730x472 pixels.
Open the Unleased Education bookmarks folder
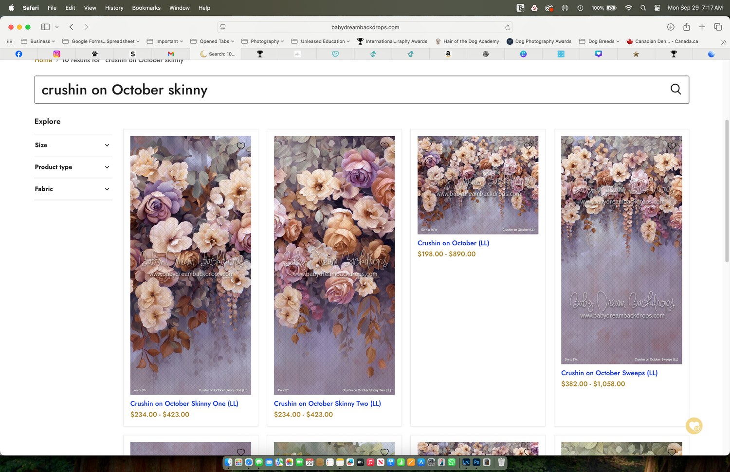pyautogui.click(x=321, y=41)
